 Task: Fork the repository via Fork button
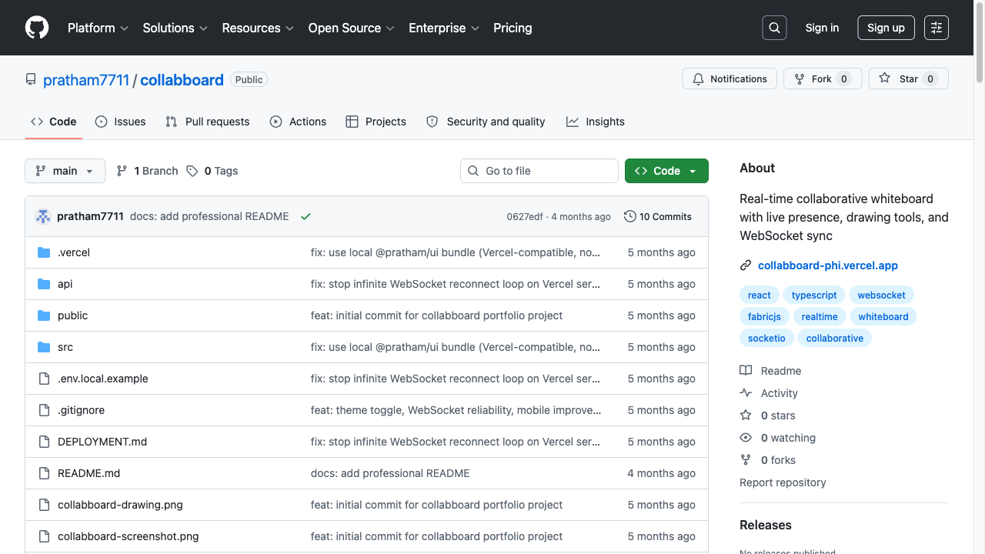(823, 79)
